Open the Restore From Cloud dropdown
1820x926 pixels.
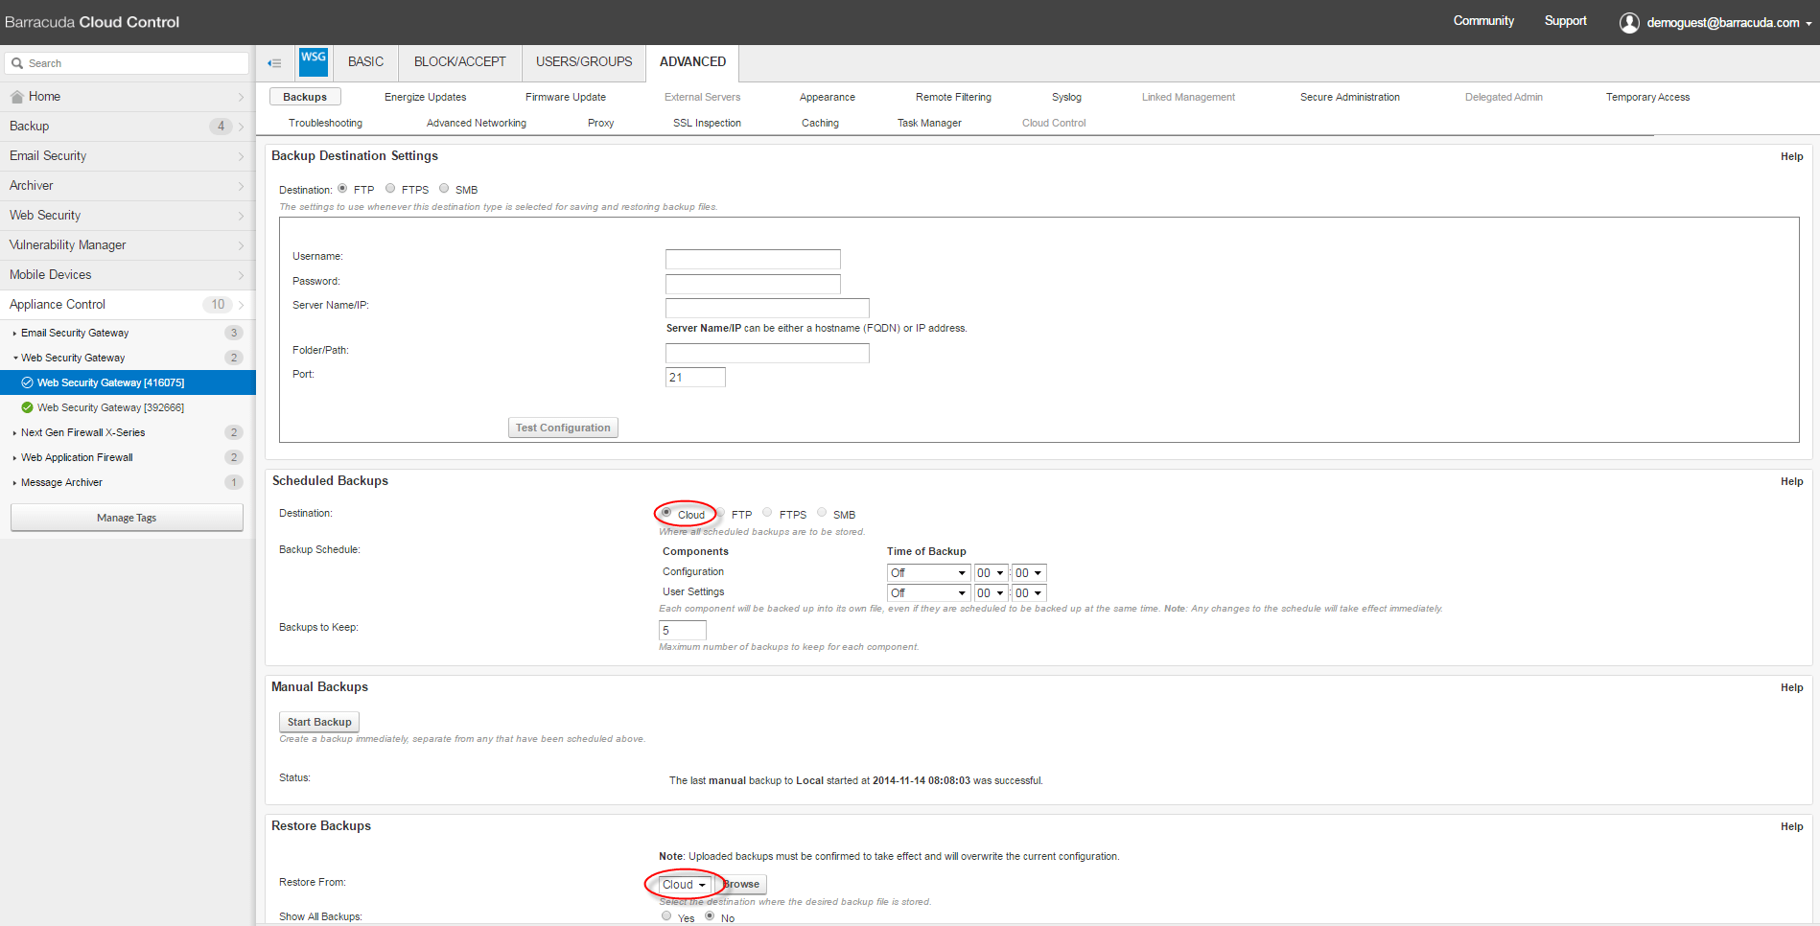pyautogui.click(x=685, y=885)
